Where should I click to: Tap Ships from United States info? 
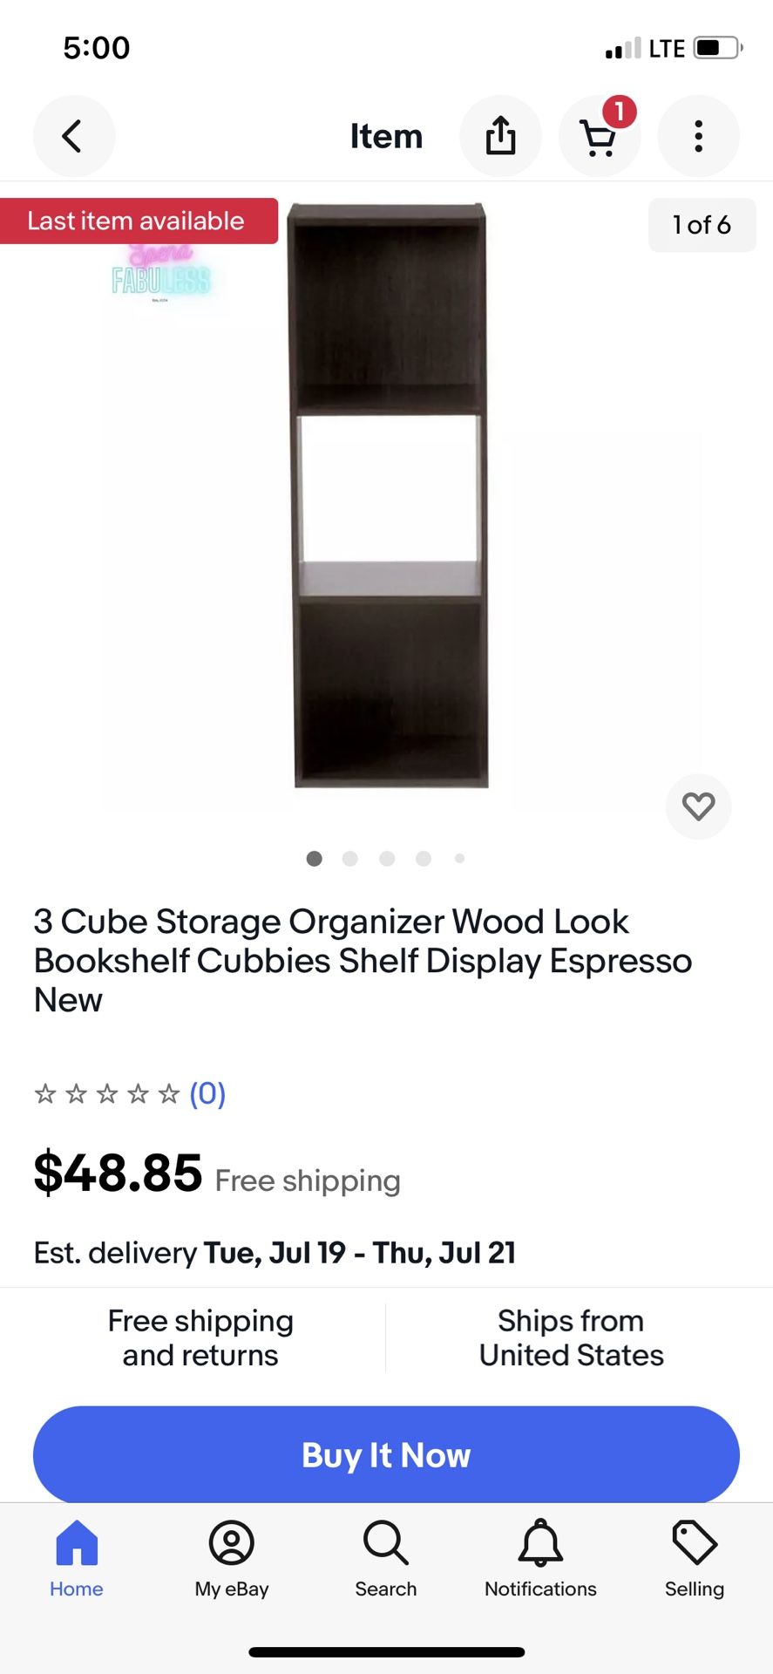point(571,1337)
